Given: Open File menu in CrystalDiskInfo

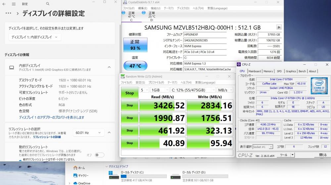Looking at the screenshot, I should (x=128, y=8).
